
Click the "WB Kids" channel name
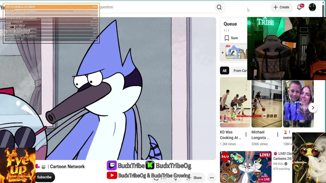pos(278,164)
